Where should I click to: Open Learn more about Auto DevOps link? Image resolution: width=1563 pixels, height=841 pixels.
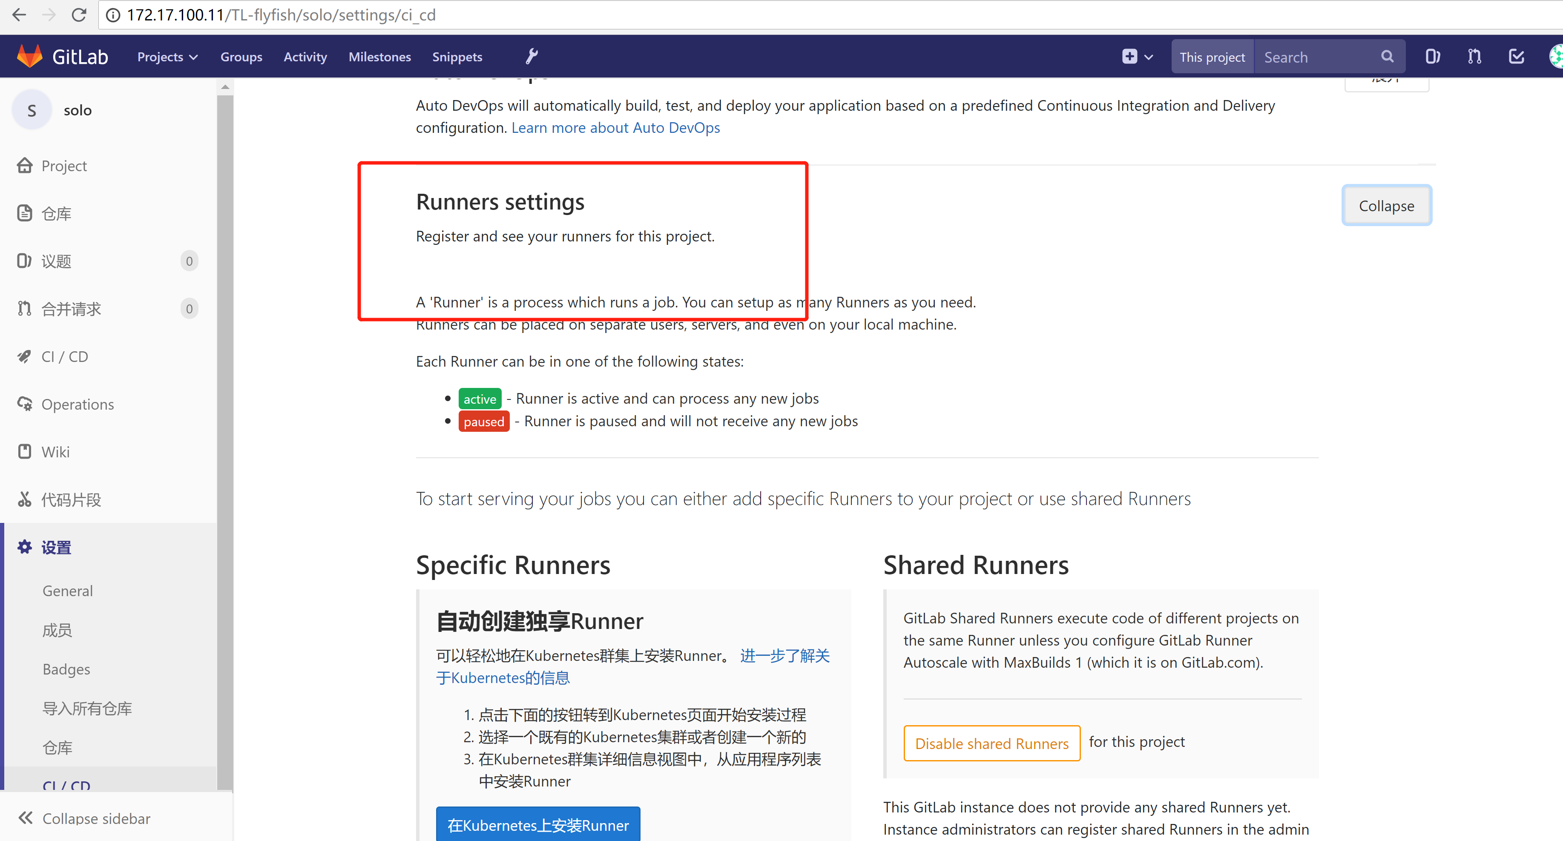(615, 127)
